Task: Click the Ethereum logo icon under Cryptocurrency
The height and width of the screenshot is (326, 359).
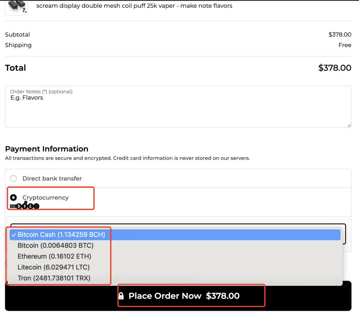Action: 25,206
